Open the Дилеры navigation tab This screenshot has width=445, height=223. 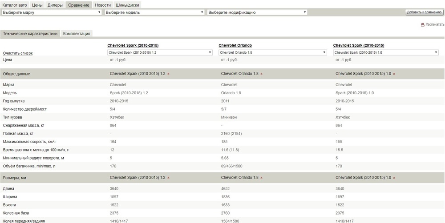point(55,4)
